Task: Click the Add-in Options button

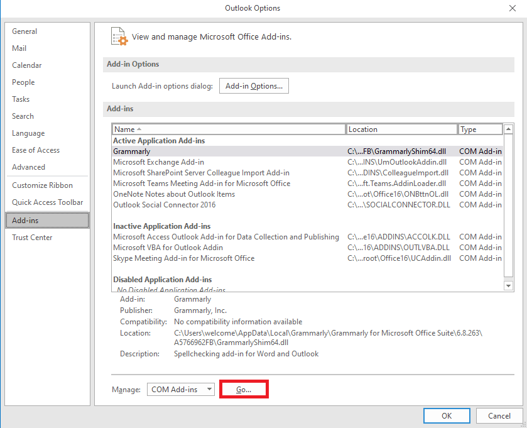Action: click(254, 85)
